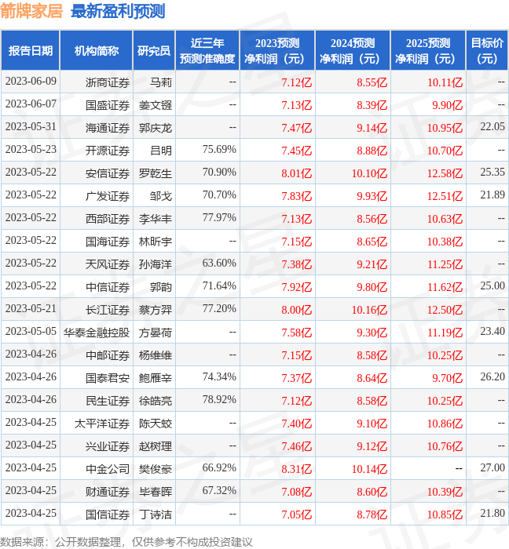Click the accuracy value 78.92%
This screenshot has height=549, width=509.
[219, 399]
